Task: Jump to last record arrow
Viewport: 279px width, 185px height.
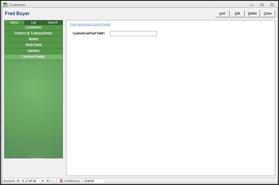Action: (x=48, y=181)
